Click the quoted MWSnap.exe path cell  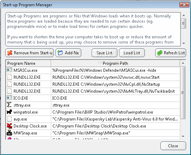[115, 133]
